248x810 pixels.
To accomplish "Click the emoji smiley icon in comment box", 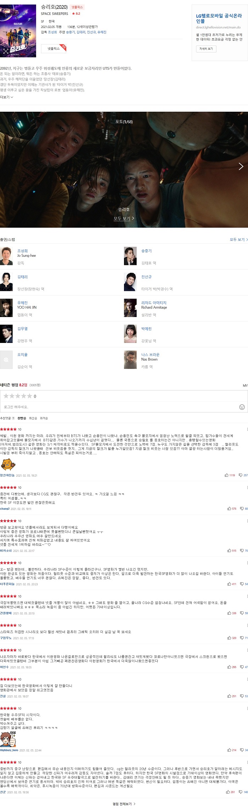I will [x=242, y=407].
